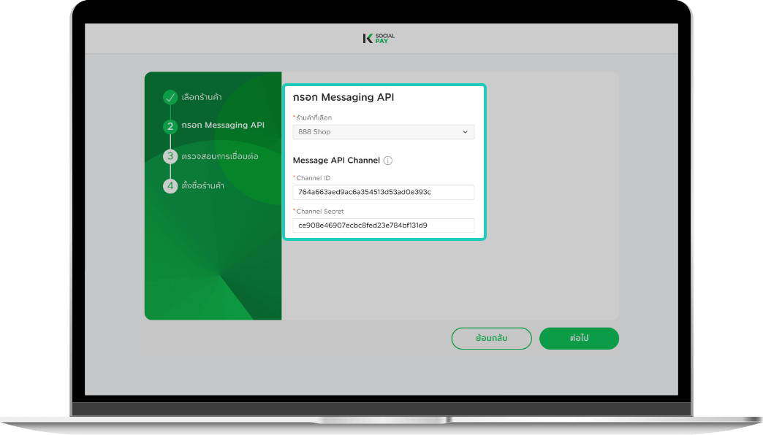Click the step 1 green checkmark icon
Viewport: 763px width, 435px height.
click(170, 97)
